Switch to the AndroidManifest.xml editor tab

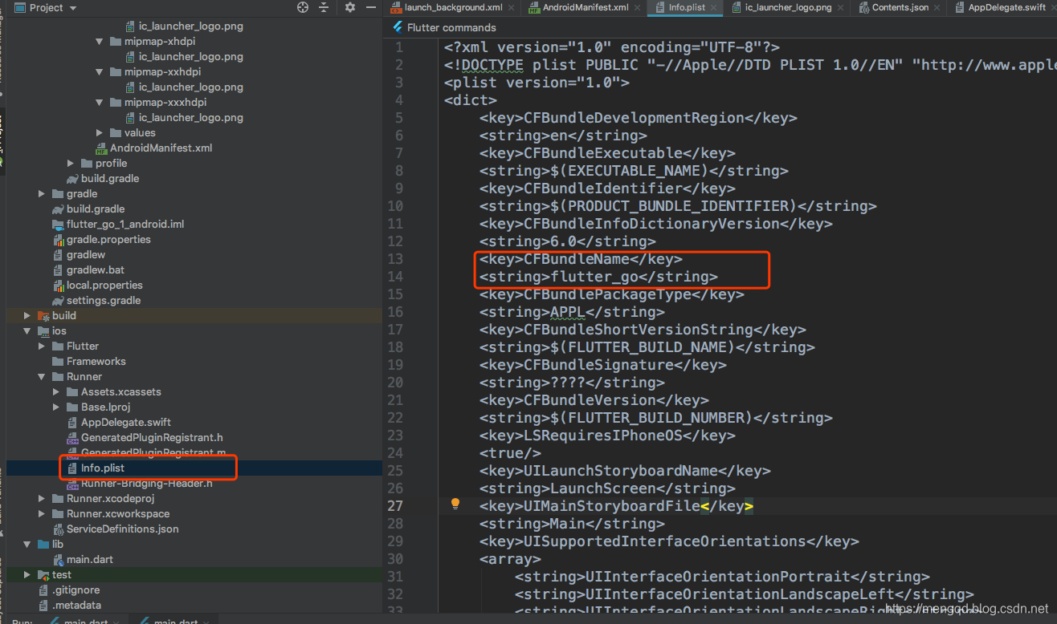point(585,7)
